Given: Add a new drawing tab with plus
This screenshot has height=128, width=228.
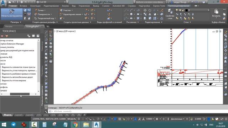Looking at the screenshot, I should pos(48,27).
